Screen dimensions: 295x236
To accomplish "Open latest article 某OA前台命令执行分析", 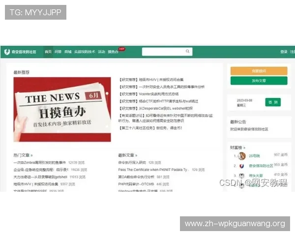I will coord(136,177).
